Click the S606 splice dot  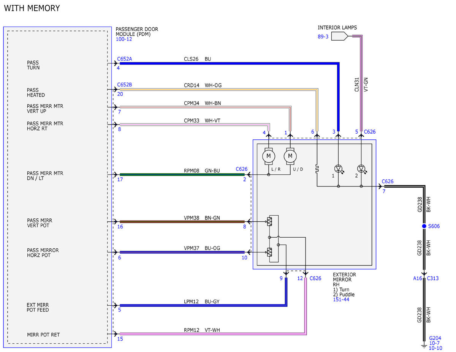[424, 226]
